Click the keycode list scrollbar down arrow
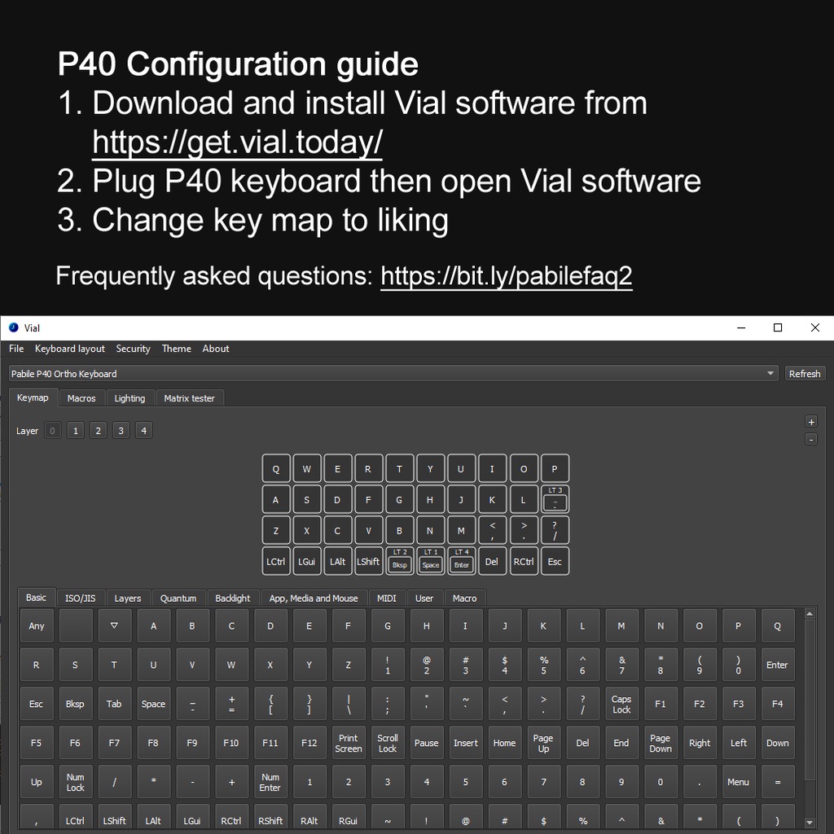Viewport: 834px width, 834px height. [x=810, y=823]
